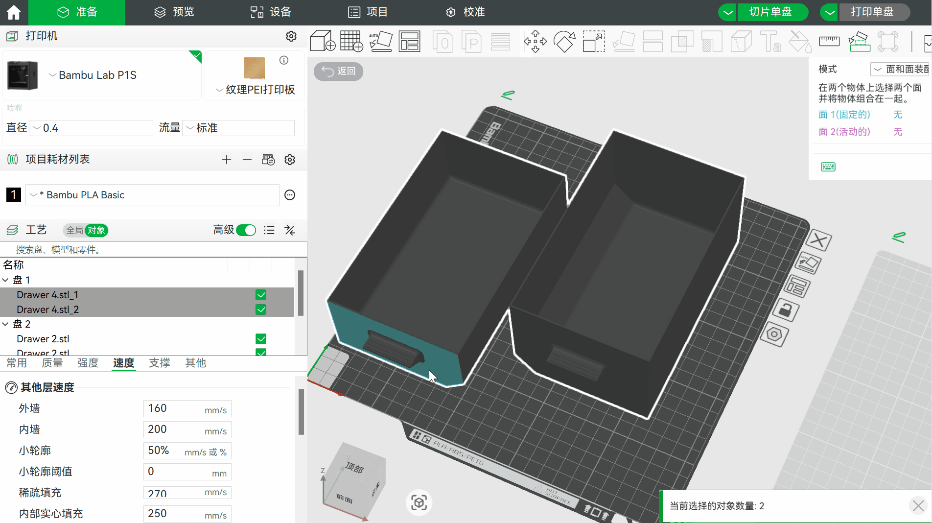Screen dimensions: 932x523
Task: Add a filament with the plus icon
Action: [226, 160]
